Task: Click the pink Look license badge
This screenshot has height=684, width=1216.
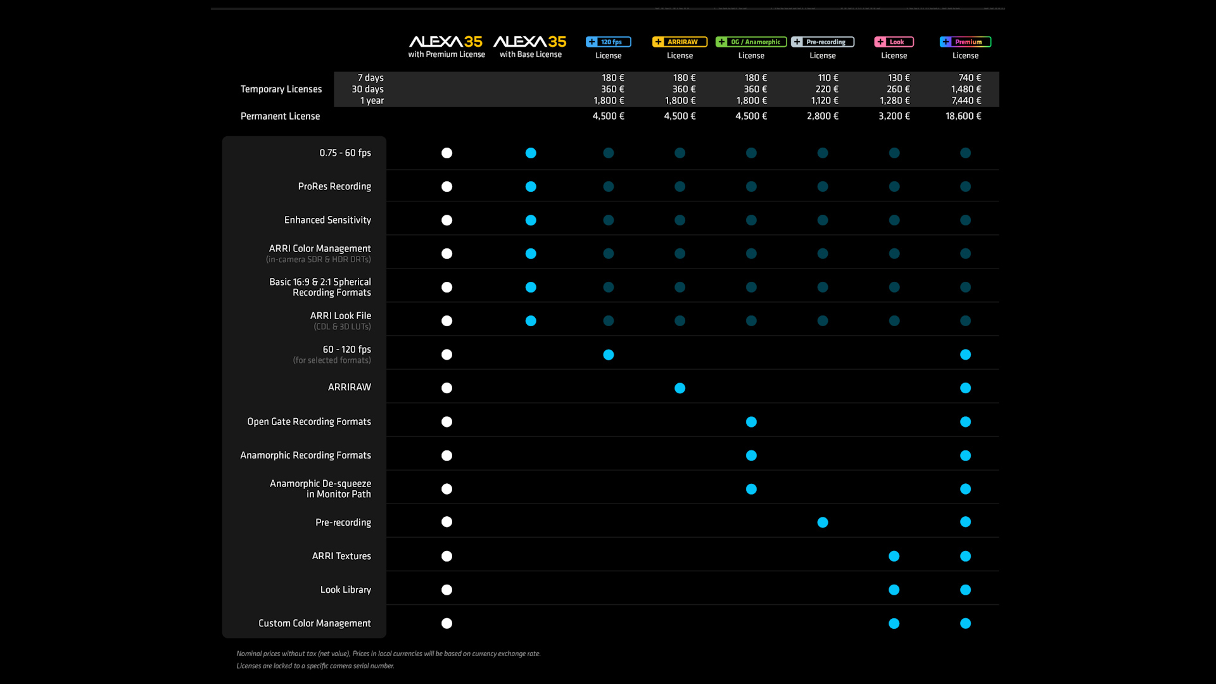Action: pos(894,42)
